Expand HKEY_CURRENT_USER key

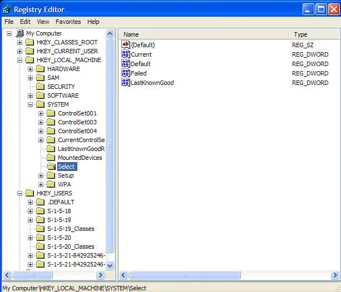20,51
